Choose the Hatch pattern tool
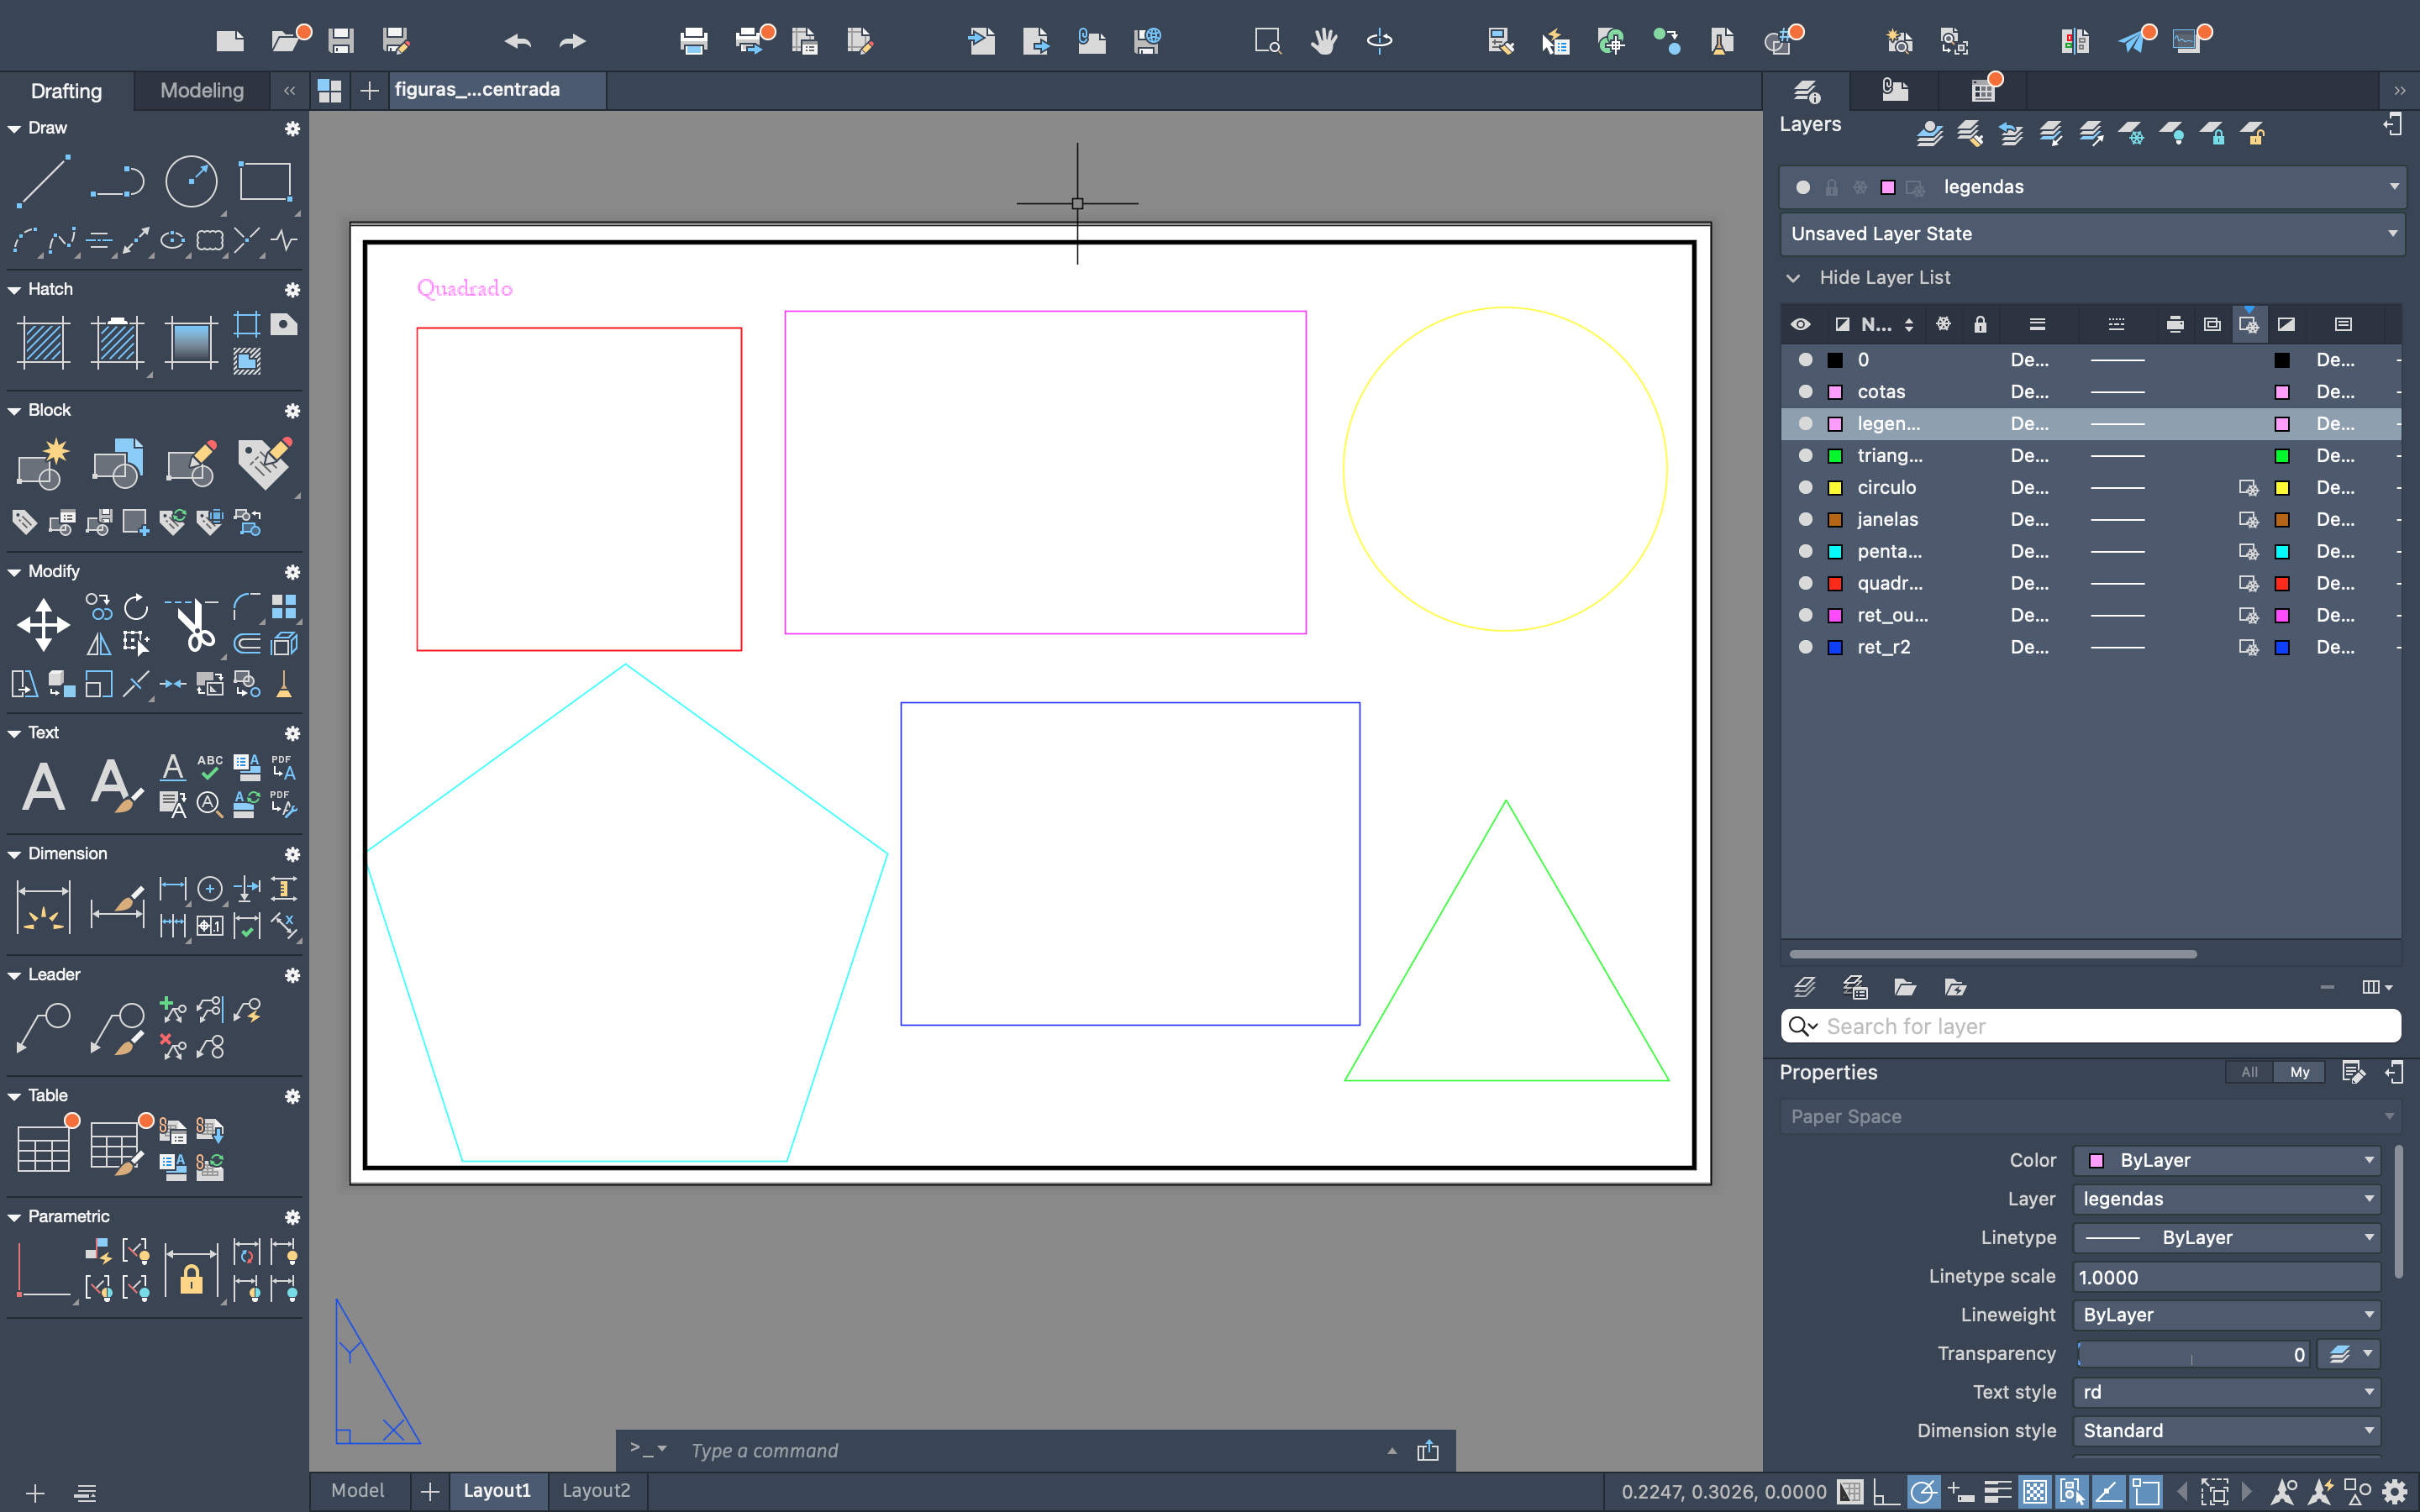 tap(43, 341)
